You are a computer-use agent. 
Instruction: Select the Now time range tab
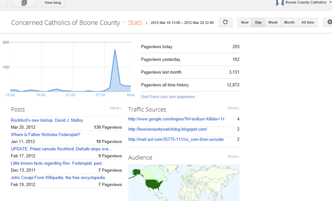click(x=244, y=22)
